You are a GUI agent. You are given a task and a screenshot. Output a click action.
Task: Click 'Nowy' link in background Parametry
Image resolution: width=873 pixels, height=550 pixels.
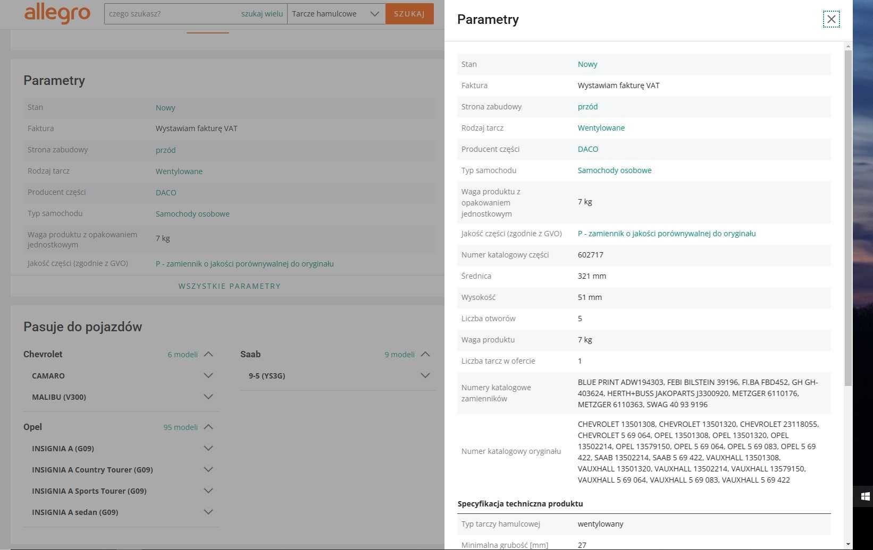point(165,108)
